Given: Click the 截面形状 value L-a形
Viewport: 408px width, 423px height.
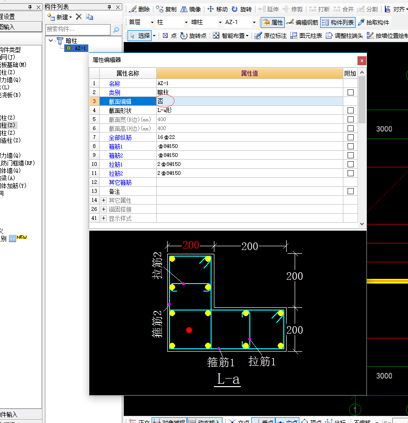Looking at the screenshot, I should point(249,110).
